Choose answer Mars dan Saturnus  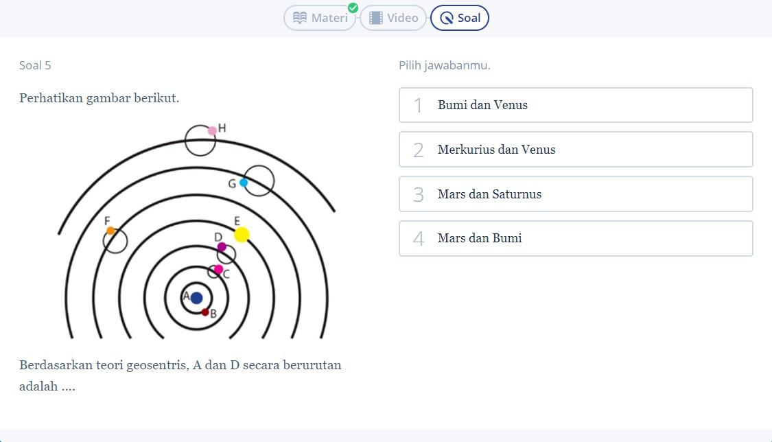point(576,194)
